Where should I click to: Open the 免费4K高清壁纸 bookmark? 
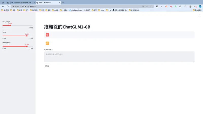(x=120, y=10)
